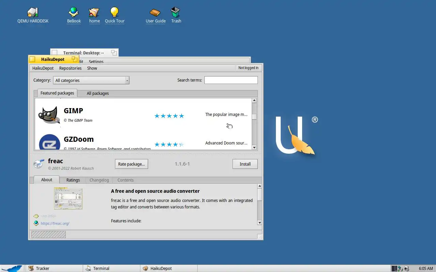Open the Show menu

[x=92, y=68]
